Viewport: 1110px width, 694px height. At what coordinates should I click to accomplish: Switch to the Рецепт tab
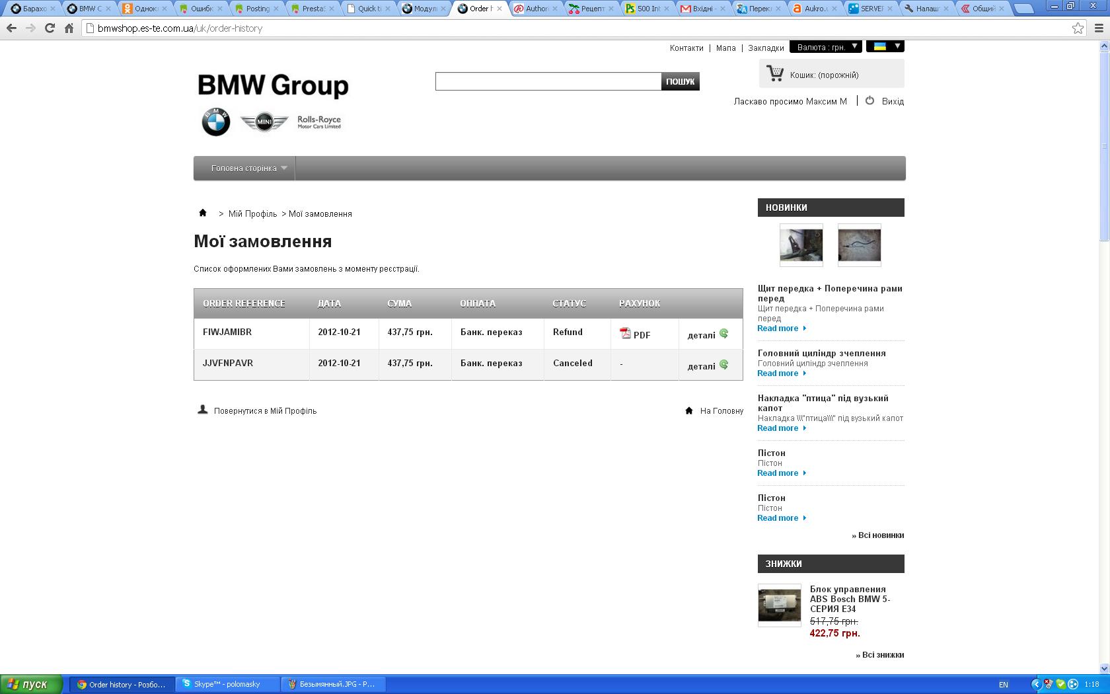(592, 9)
